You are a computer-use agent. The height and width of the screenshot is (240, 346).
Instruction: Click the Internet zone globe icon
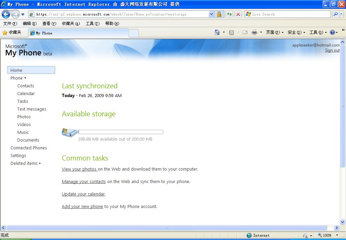click(x=249, y=235)
